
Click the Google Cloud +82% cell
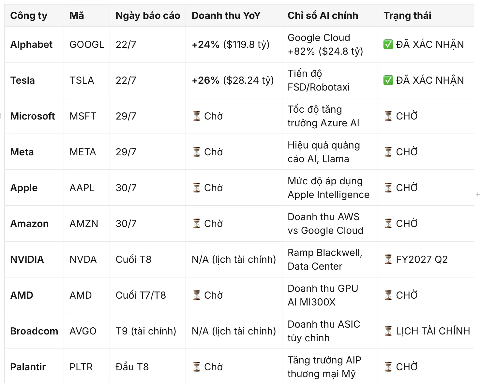tap(330, 44)
